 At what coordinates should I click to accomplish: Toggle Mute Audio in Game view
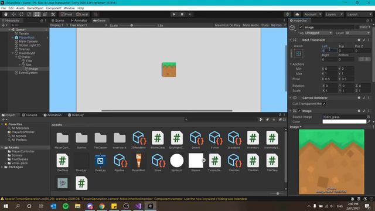click(251, 25)
